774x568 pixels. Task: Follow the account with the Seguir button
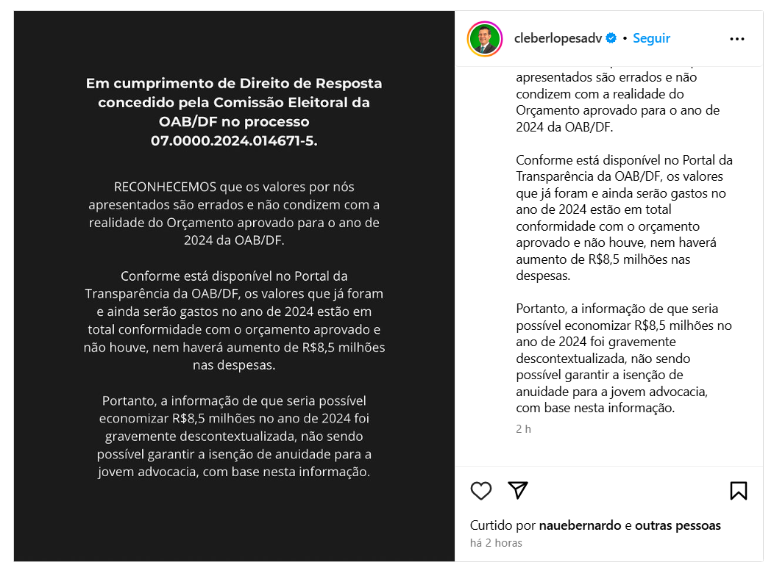(x=651, y=38)
